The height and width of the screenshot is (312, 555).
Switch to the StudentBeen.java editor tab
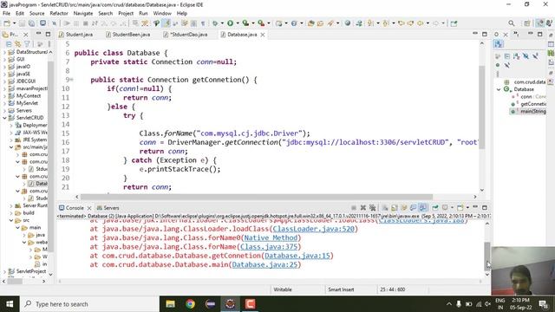click(127, 35)
